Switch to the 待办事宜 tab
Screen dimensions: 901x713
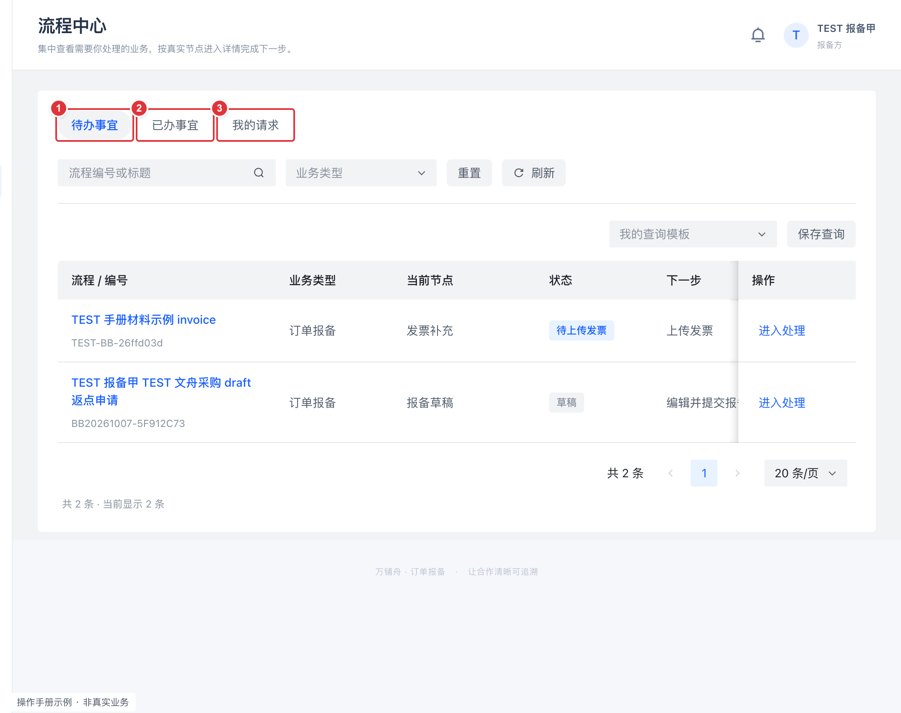coord(95,125)
